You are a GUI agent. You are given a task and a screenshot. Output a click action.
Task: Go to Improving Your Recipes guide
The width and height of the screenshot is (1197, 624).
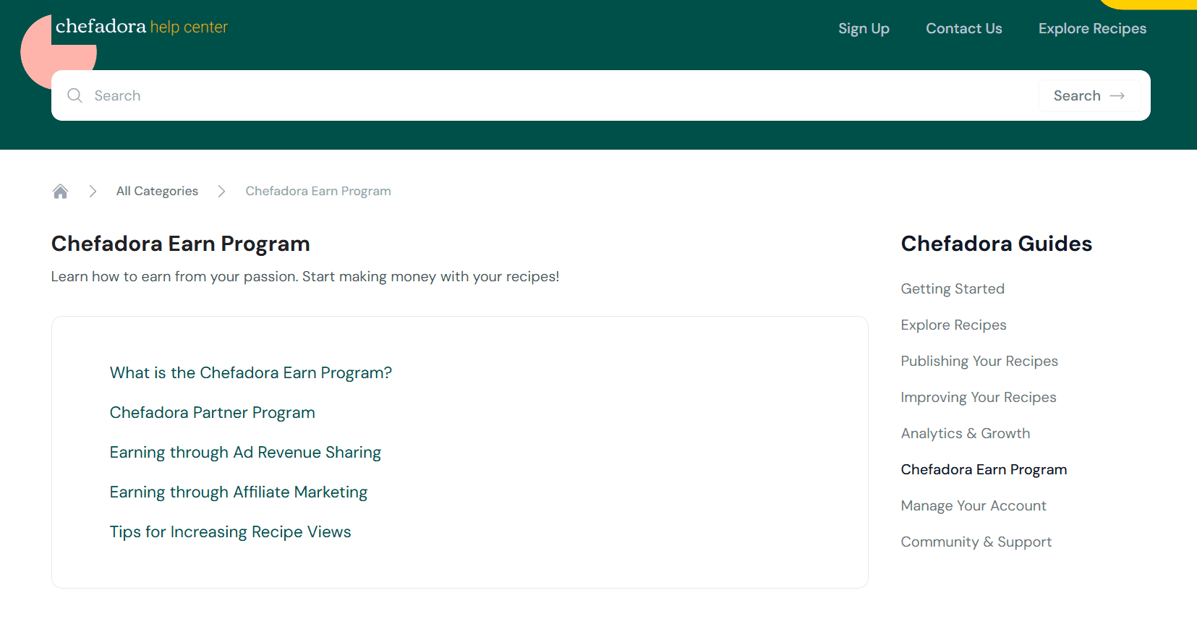click(x=978, y=397)
